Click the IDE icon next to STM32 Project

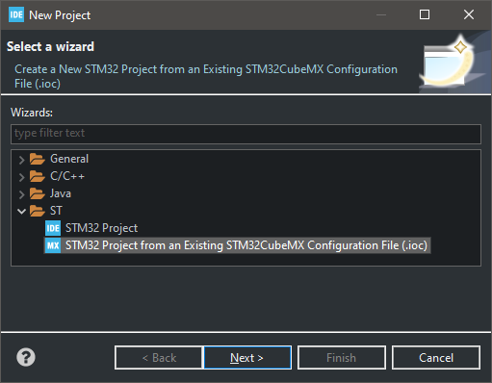click(x=53, y=228)
